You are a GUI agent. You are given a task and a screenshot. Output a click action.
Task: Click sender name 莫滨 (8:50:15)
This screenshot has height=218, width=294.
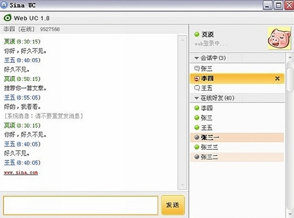tap(22, 79)
